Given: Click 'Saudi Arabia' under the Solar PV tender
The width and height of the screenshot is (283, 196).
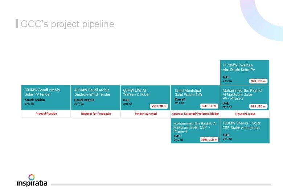Looking at the screenshot, I should pos(35,100).
